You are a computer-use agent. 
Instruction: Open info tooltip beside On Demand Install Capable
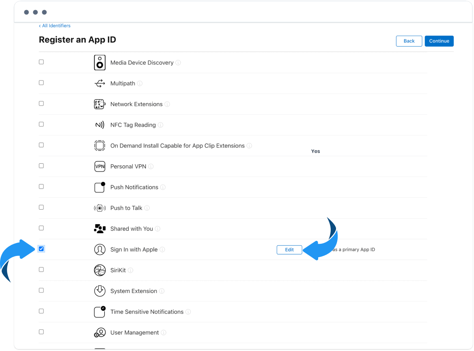click(250, 145)
